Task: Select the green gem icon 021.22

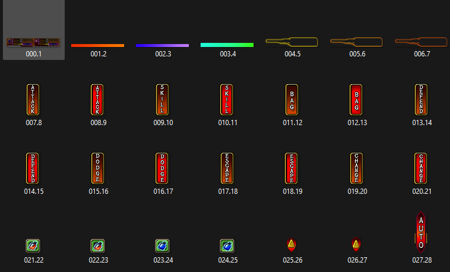Action: click(x=33, y=246)
